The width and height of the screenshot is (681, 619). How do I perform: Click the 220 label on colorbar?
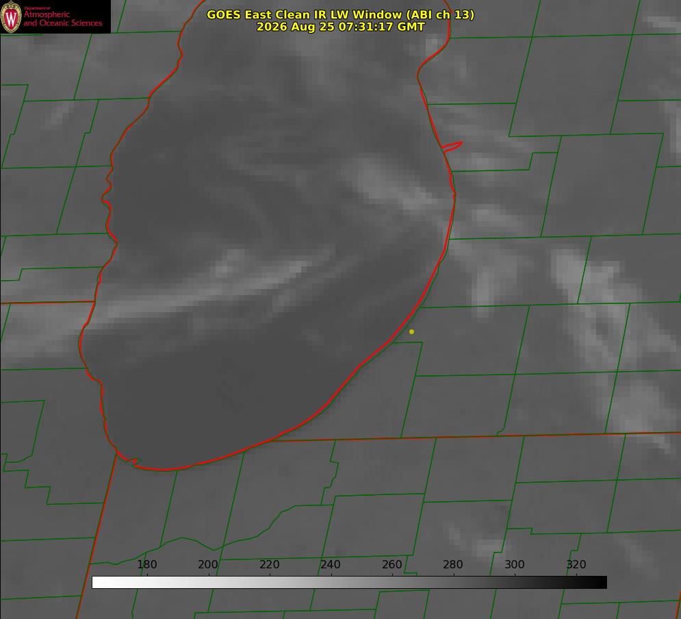(x=269, y=564)
